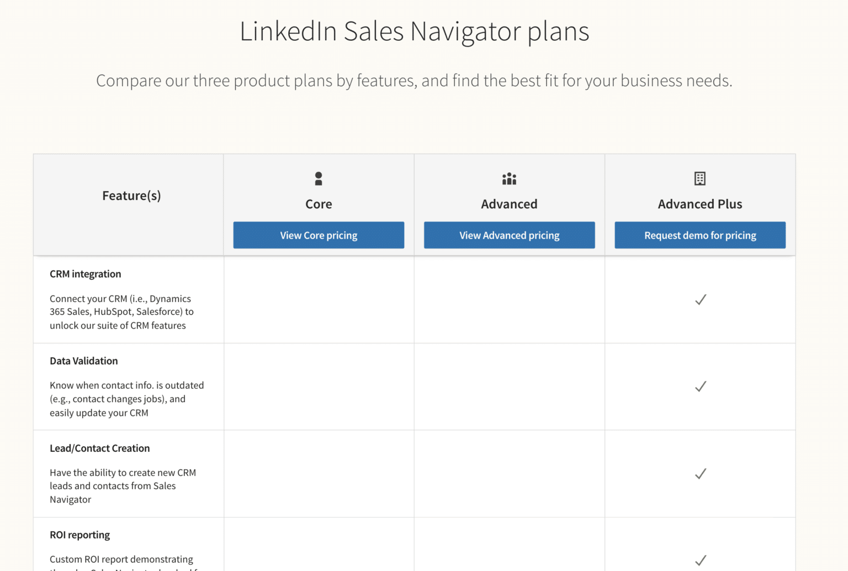Click the View Core pricing button

(x=319, y=235)
